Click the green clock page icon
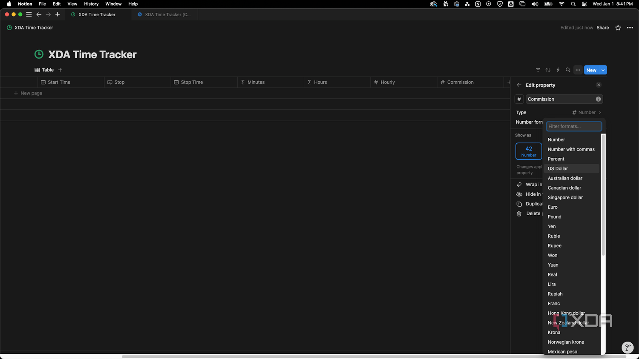This screenshot has height=359, width=639. [39, 54]
